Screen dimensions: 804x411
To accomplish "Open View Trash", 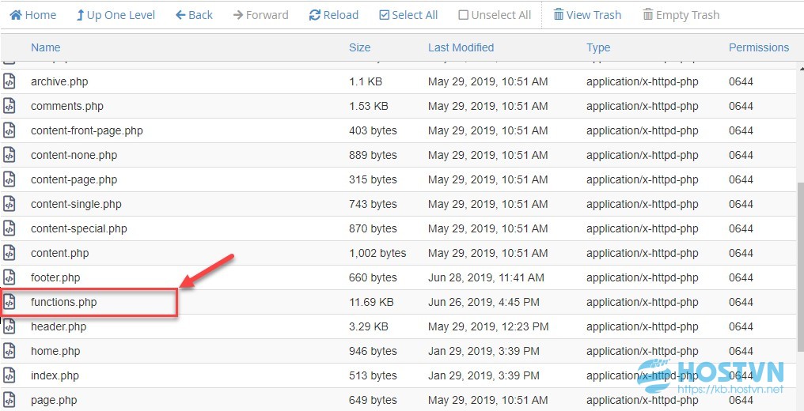I will [x=587, y=15].
